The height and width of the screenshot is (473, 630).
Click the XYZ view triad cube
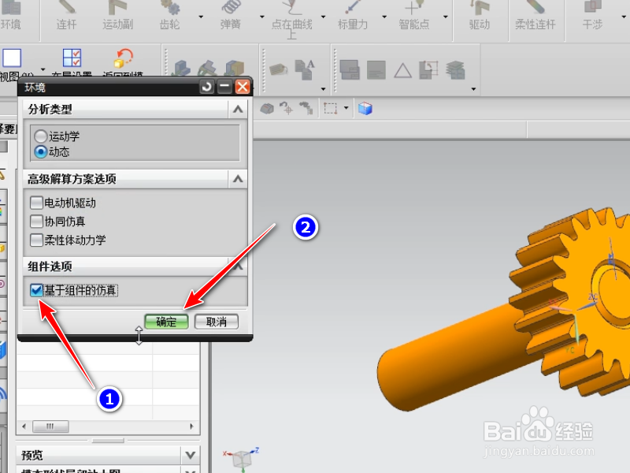[x=242, y=459]
